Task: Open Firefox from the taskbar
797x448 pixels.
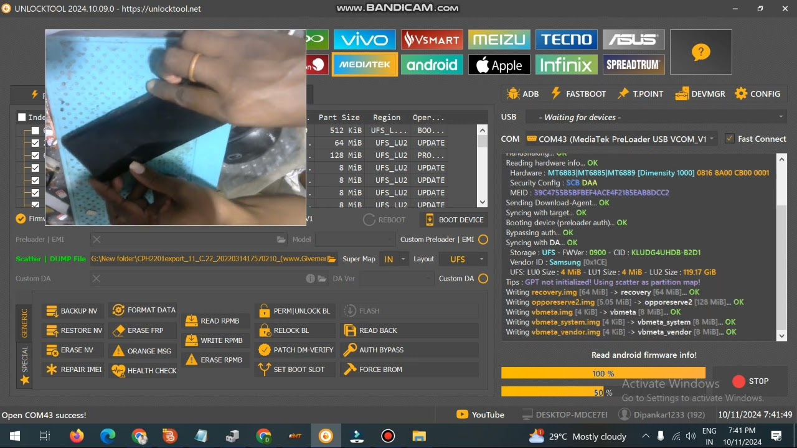Action: coord(77,436)
